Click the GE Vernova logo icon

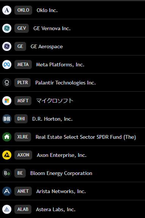(x=7, y=28)
